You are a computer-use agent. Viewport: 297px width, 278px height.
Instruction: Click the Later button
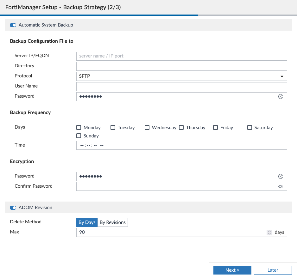pyautogui.click(x=273, y=270)
